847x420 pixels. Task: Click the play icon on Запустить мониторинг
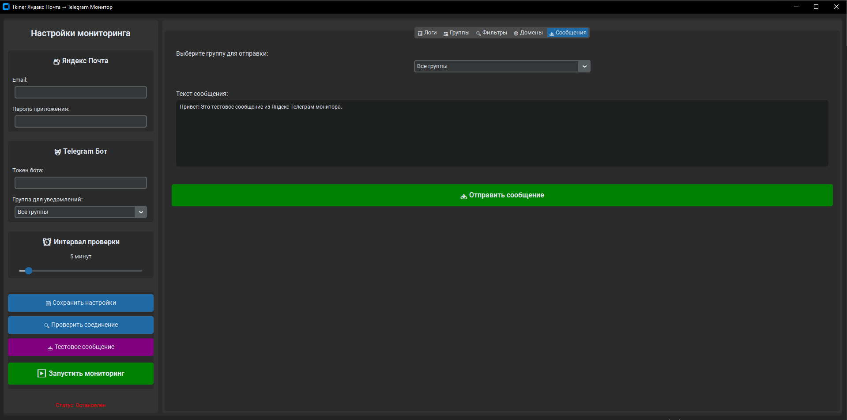click(41, 374)
